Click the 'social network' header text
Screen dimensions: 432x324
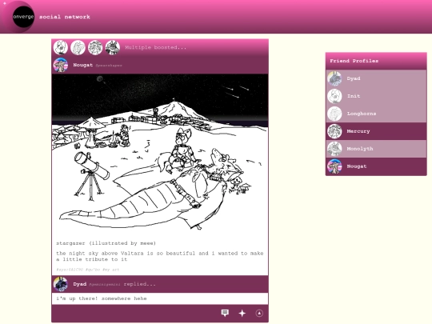tap(65, 17)
